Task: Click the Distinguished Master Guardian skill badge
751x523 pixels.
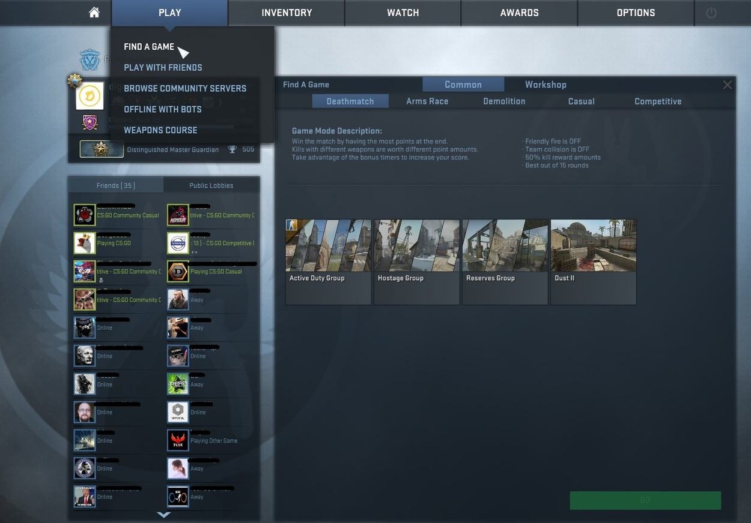Action: [x=102, y=149]
